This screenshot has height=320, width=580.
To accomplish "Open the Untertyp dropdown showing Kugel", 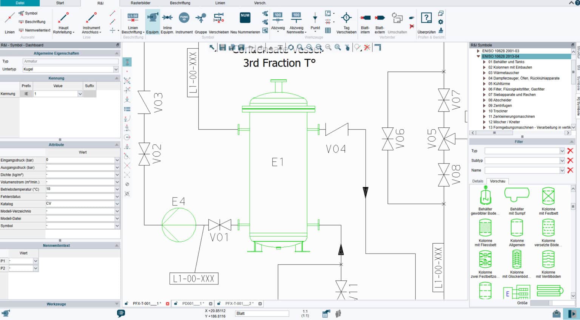I will click(x=116, y=69).
